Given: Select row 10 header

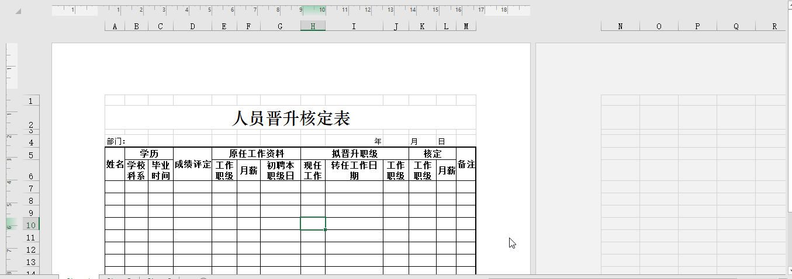Looking at the screenshot, I should point(31,225).
